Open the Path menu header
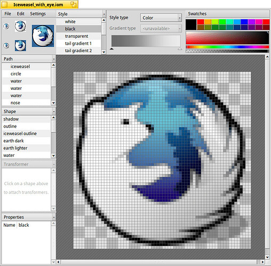The image size is (271, 266). tap(29, 59)
